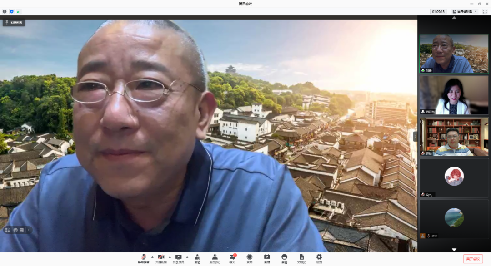Image resolution: width=491 pixels, height=266 pixels.
Task: Select the landscape avatar participant tile
Action: [454, 219]
